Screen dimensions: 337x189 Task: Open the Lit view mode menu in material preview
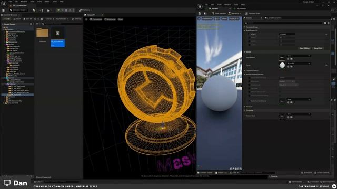pos(217,19)
